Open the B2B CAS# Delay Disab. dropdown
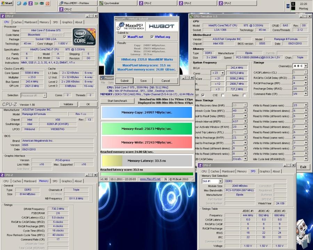 pos(245,159)
